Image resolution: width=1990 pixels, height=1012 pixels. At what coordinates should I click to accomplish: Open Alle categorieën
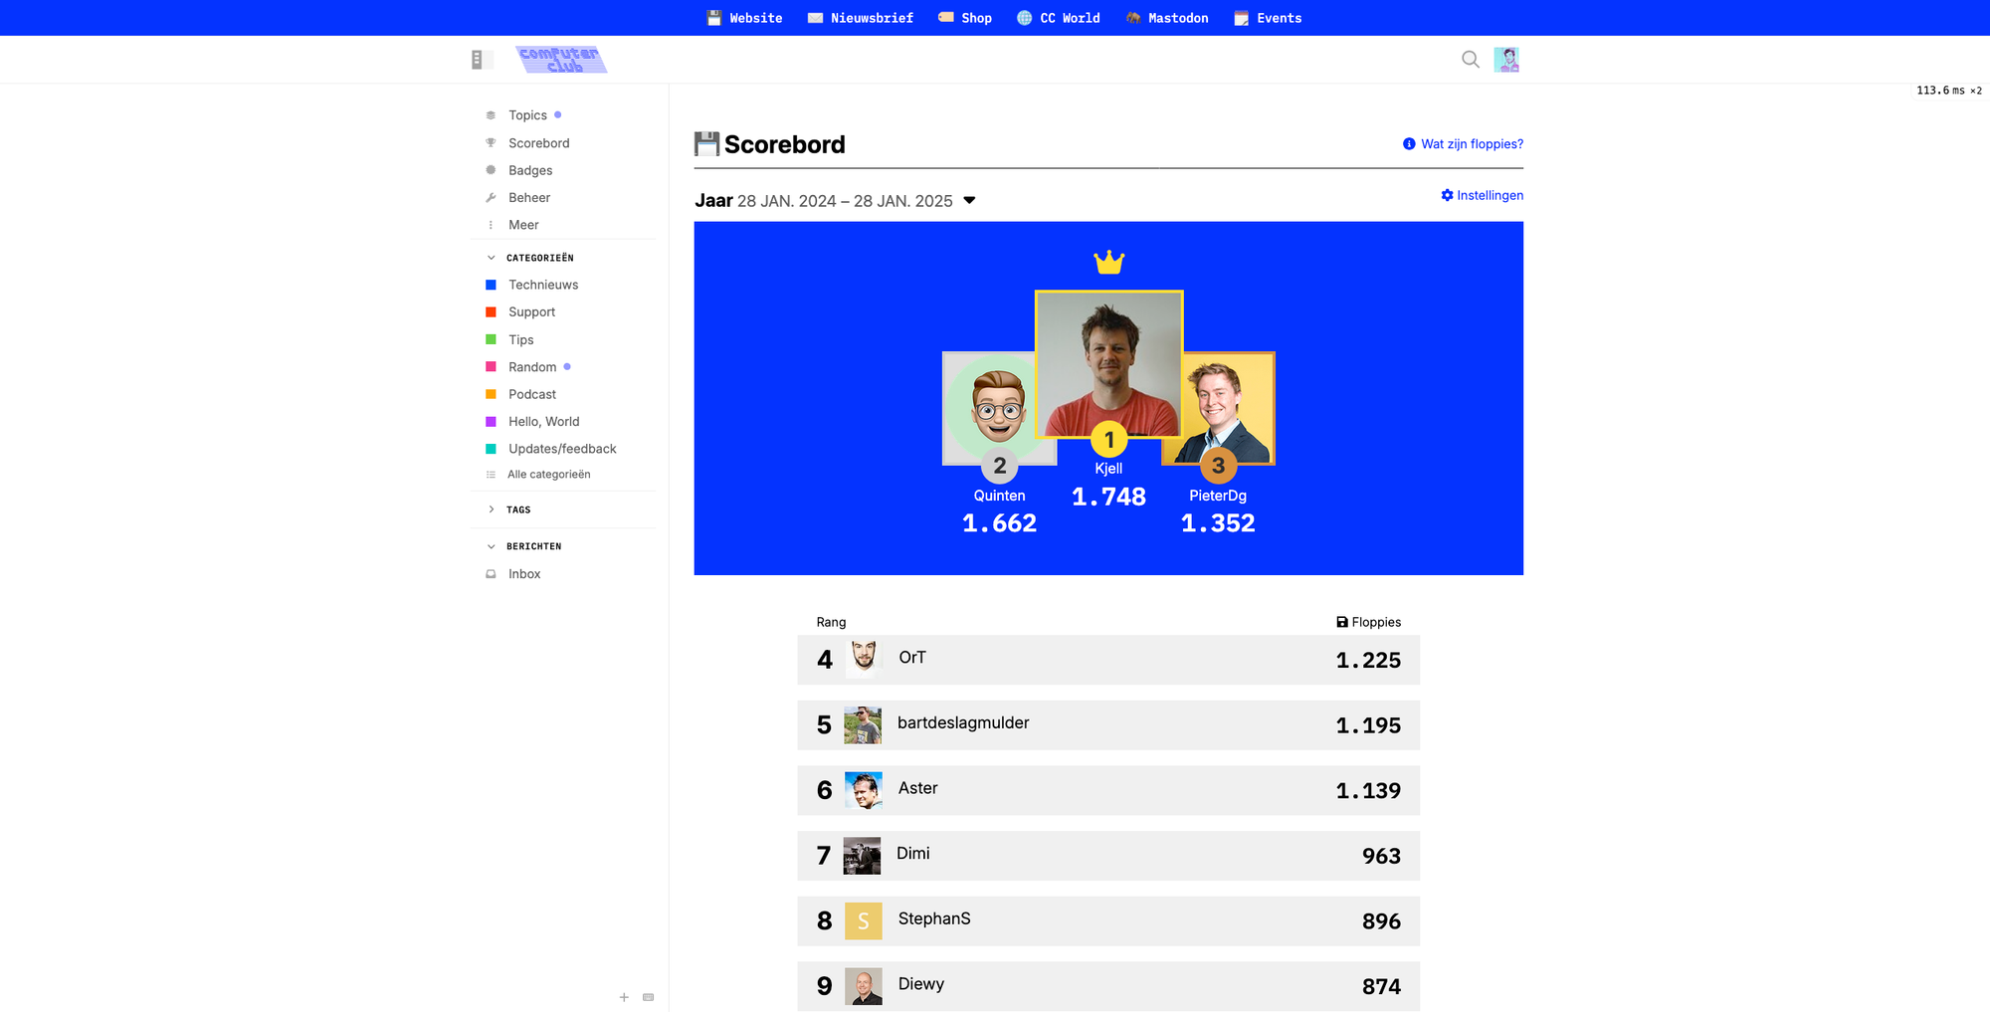[x=551, y=474]
